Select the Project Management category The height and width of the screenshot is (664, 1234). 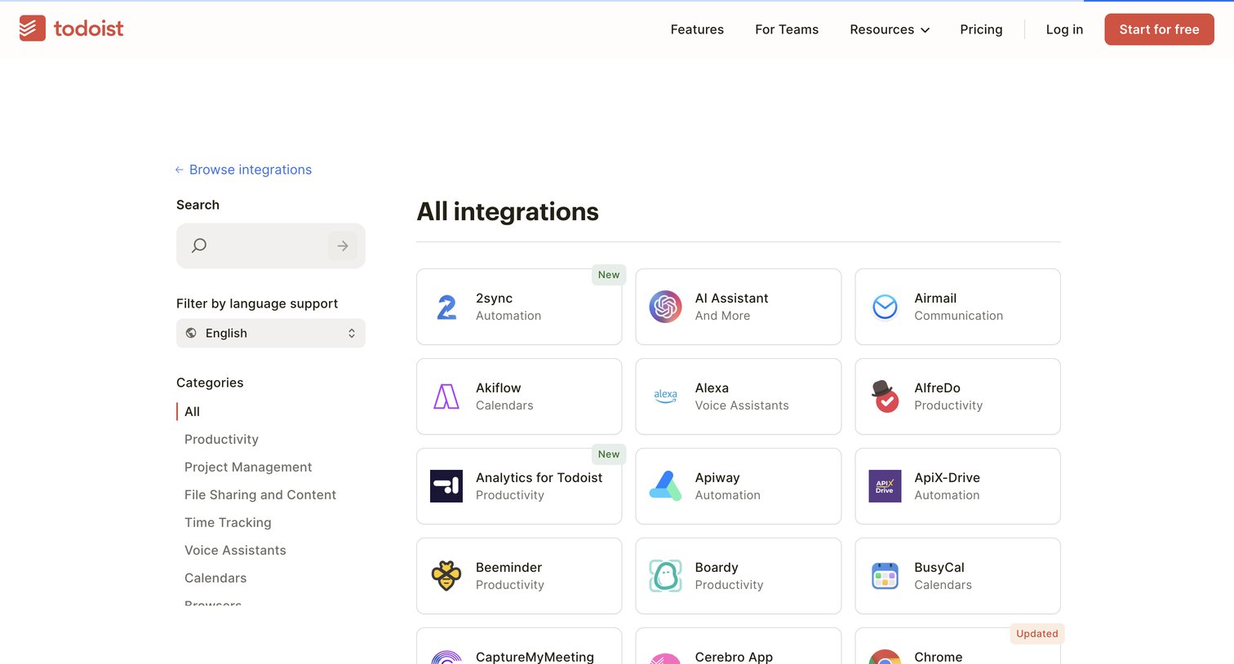pyautogui.click(x=248, y=467)
